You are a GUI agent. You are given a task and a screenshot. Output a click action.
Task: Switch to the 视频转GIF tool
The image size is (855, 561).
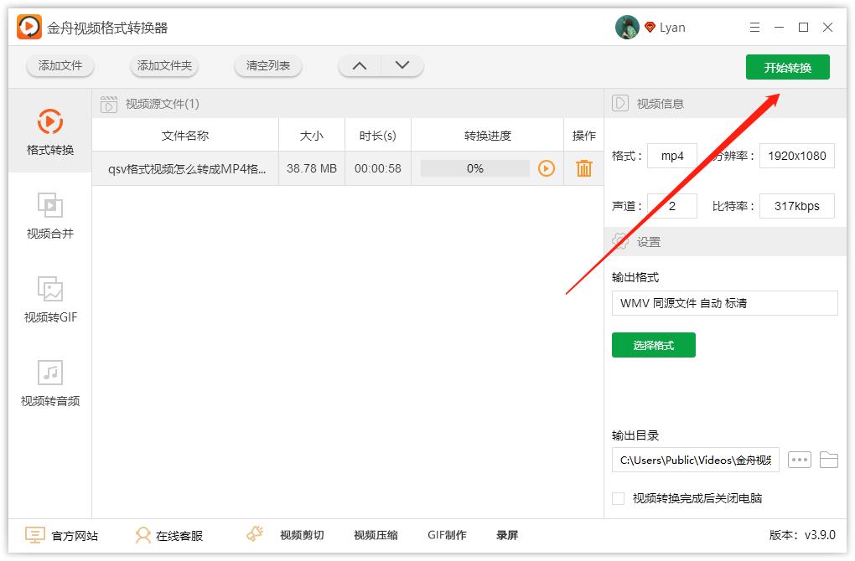coord(49,301)
